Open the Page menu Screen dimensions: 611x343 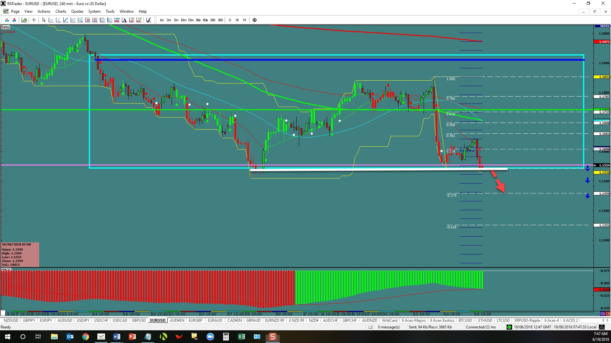[15, 11]
